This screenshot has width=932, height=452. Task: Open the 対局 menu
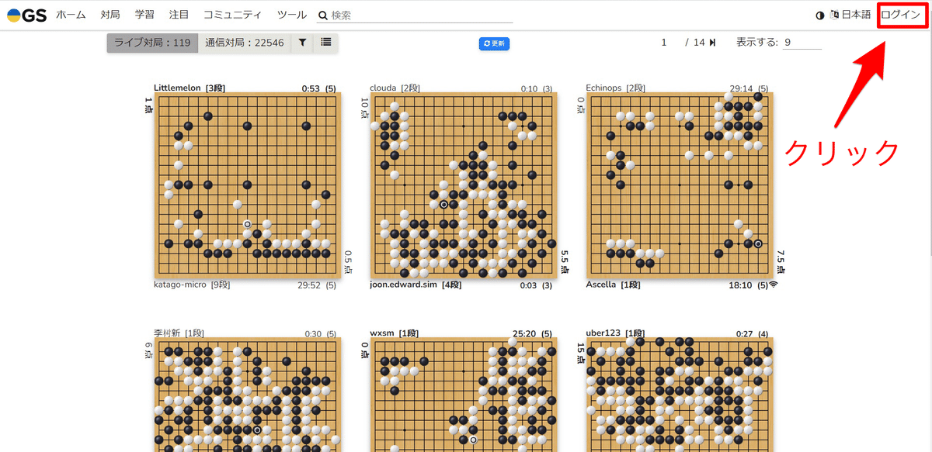coord(110,16)
